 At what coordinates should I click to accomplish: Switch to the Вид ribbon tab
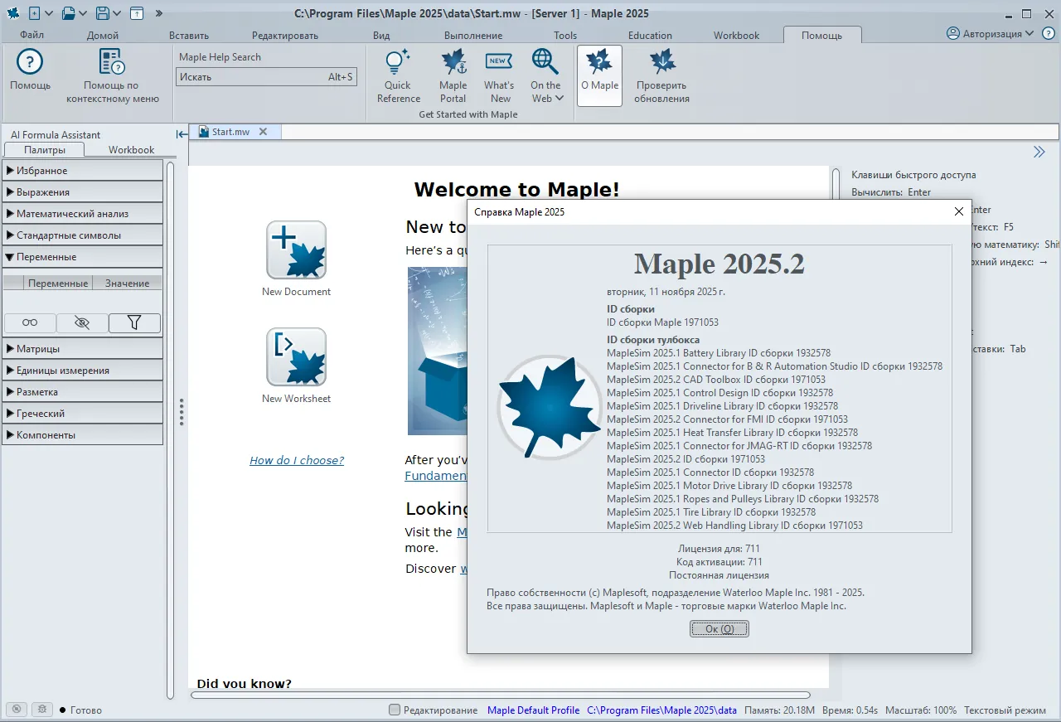coord(381,36)
